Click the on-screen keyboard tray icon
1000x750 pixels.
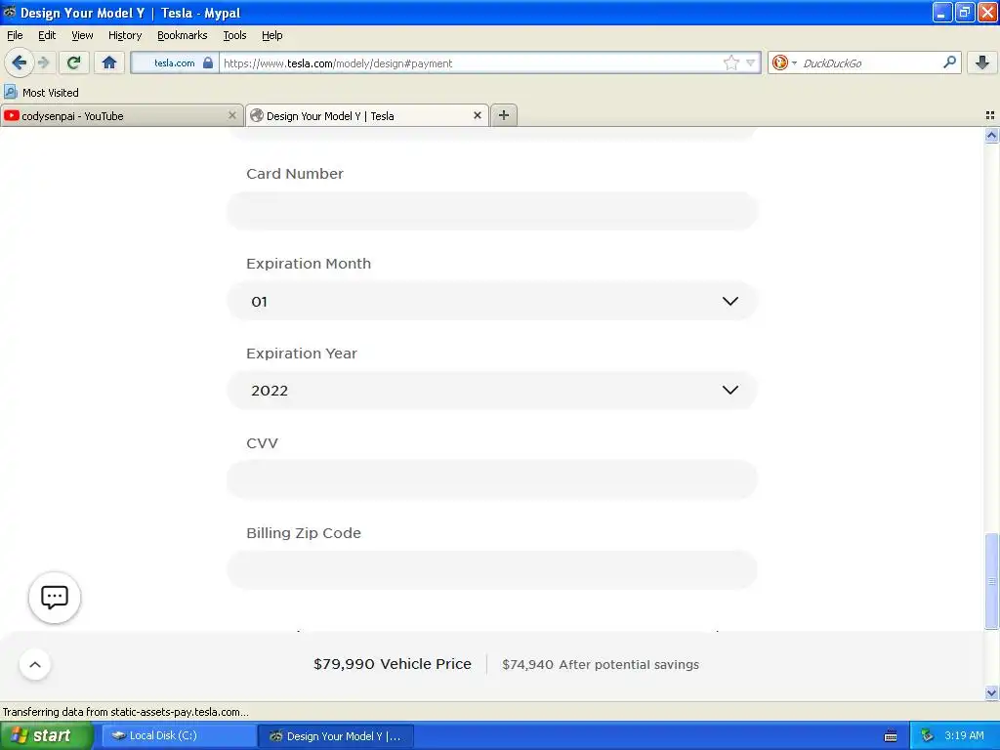pyautogui.click(x=891, y=736)
